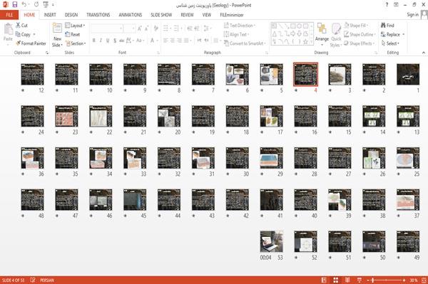The image size is (428, 284).
Task: Click Reading View icon in status bar
Action: tap(347, 280)
